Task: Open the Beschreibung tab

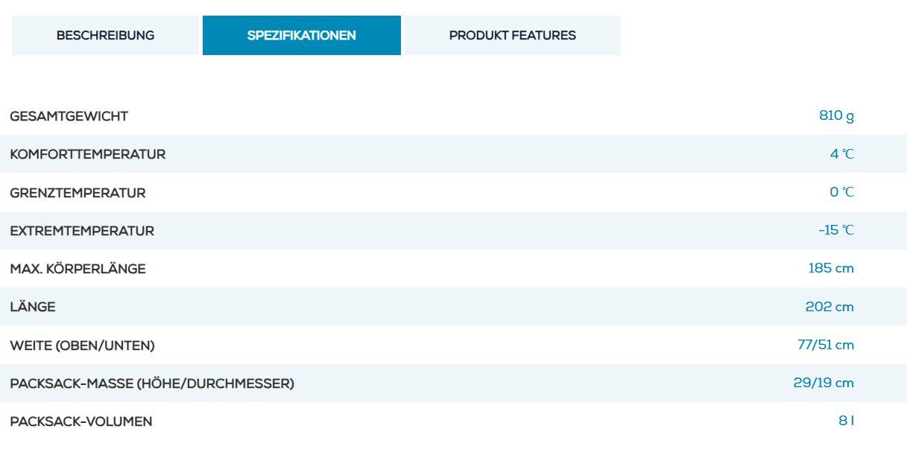Action: (106, 35)
